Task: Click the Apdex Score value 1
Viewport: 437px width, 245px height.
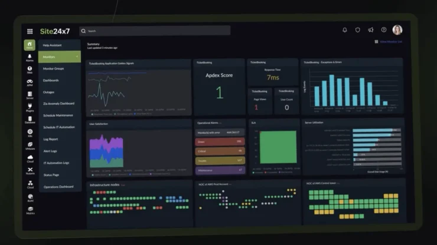Action: pos(219,92)
